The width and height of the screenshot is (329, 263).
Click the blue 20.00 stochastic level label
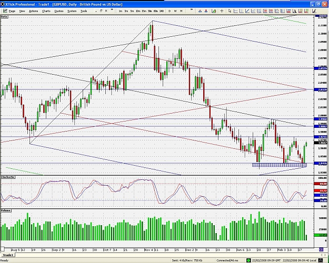tap(321, 200)
